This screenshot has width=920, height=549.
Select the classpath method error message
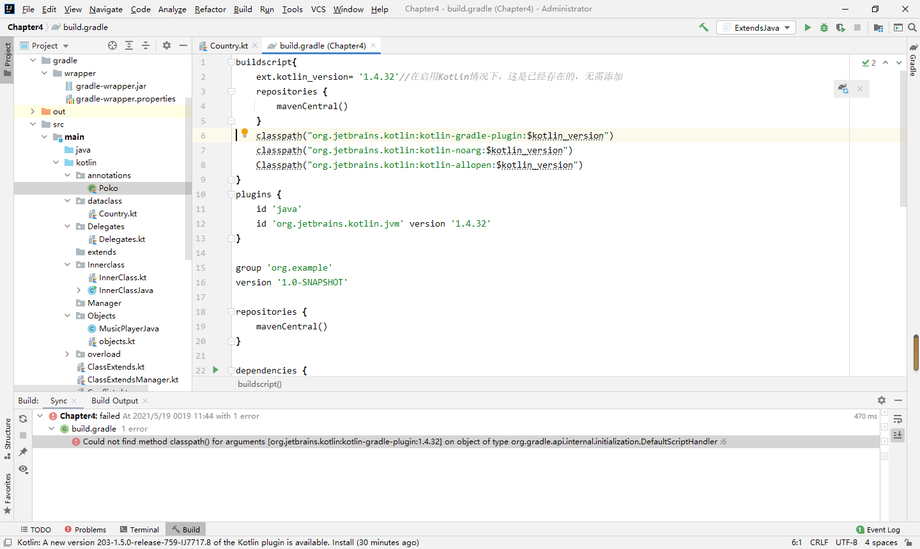(456, 441)
